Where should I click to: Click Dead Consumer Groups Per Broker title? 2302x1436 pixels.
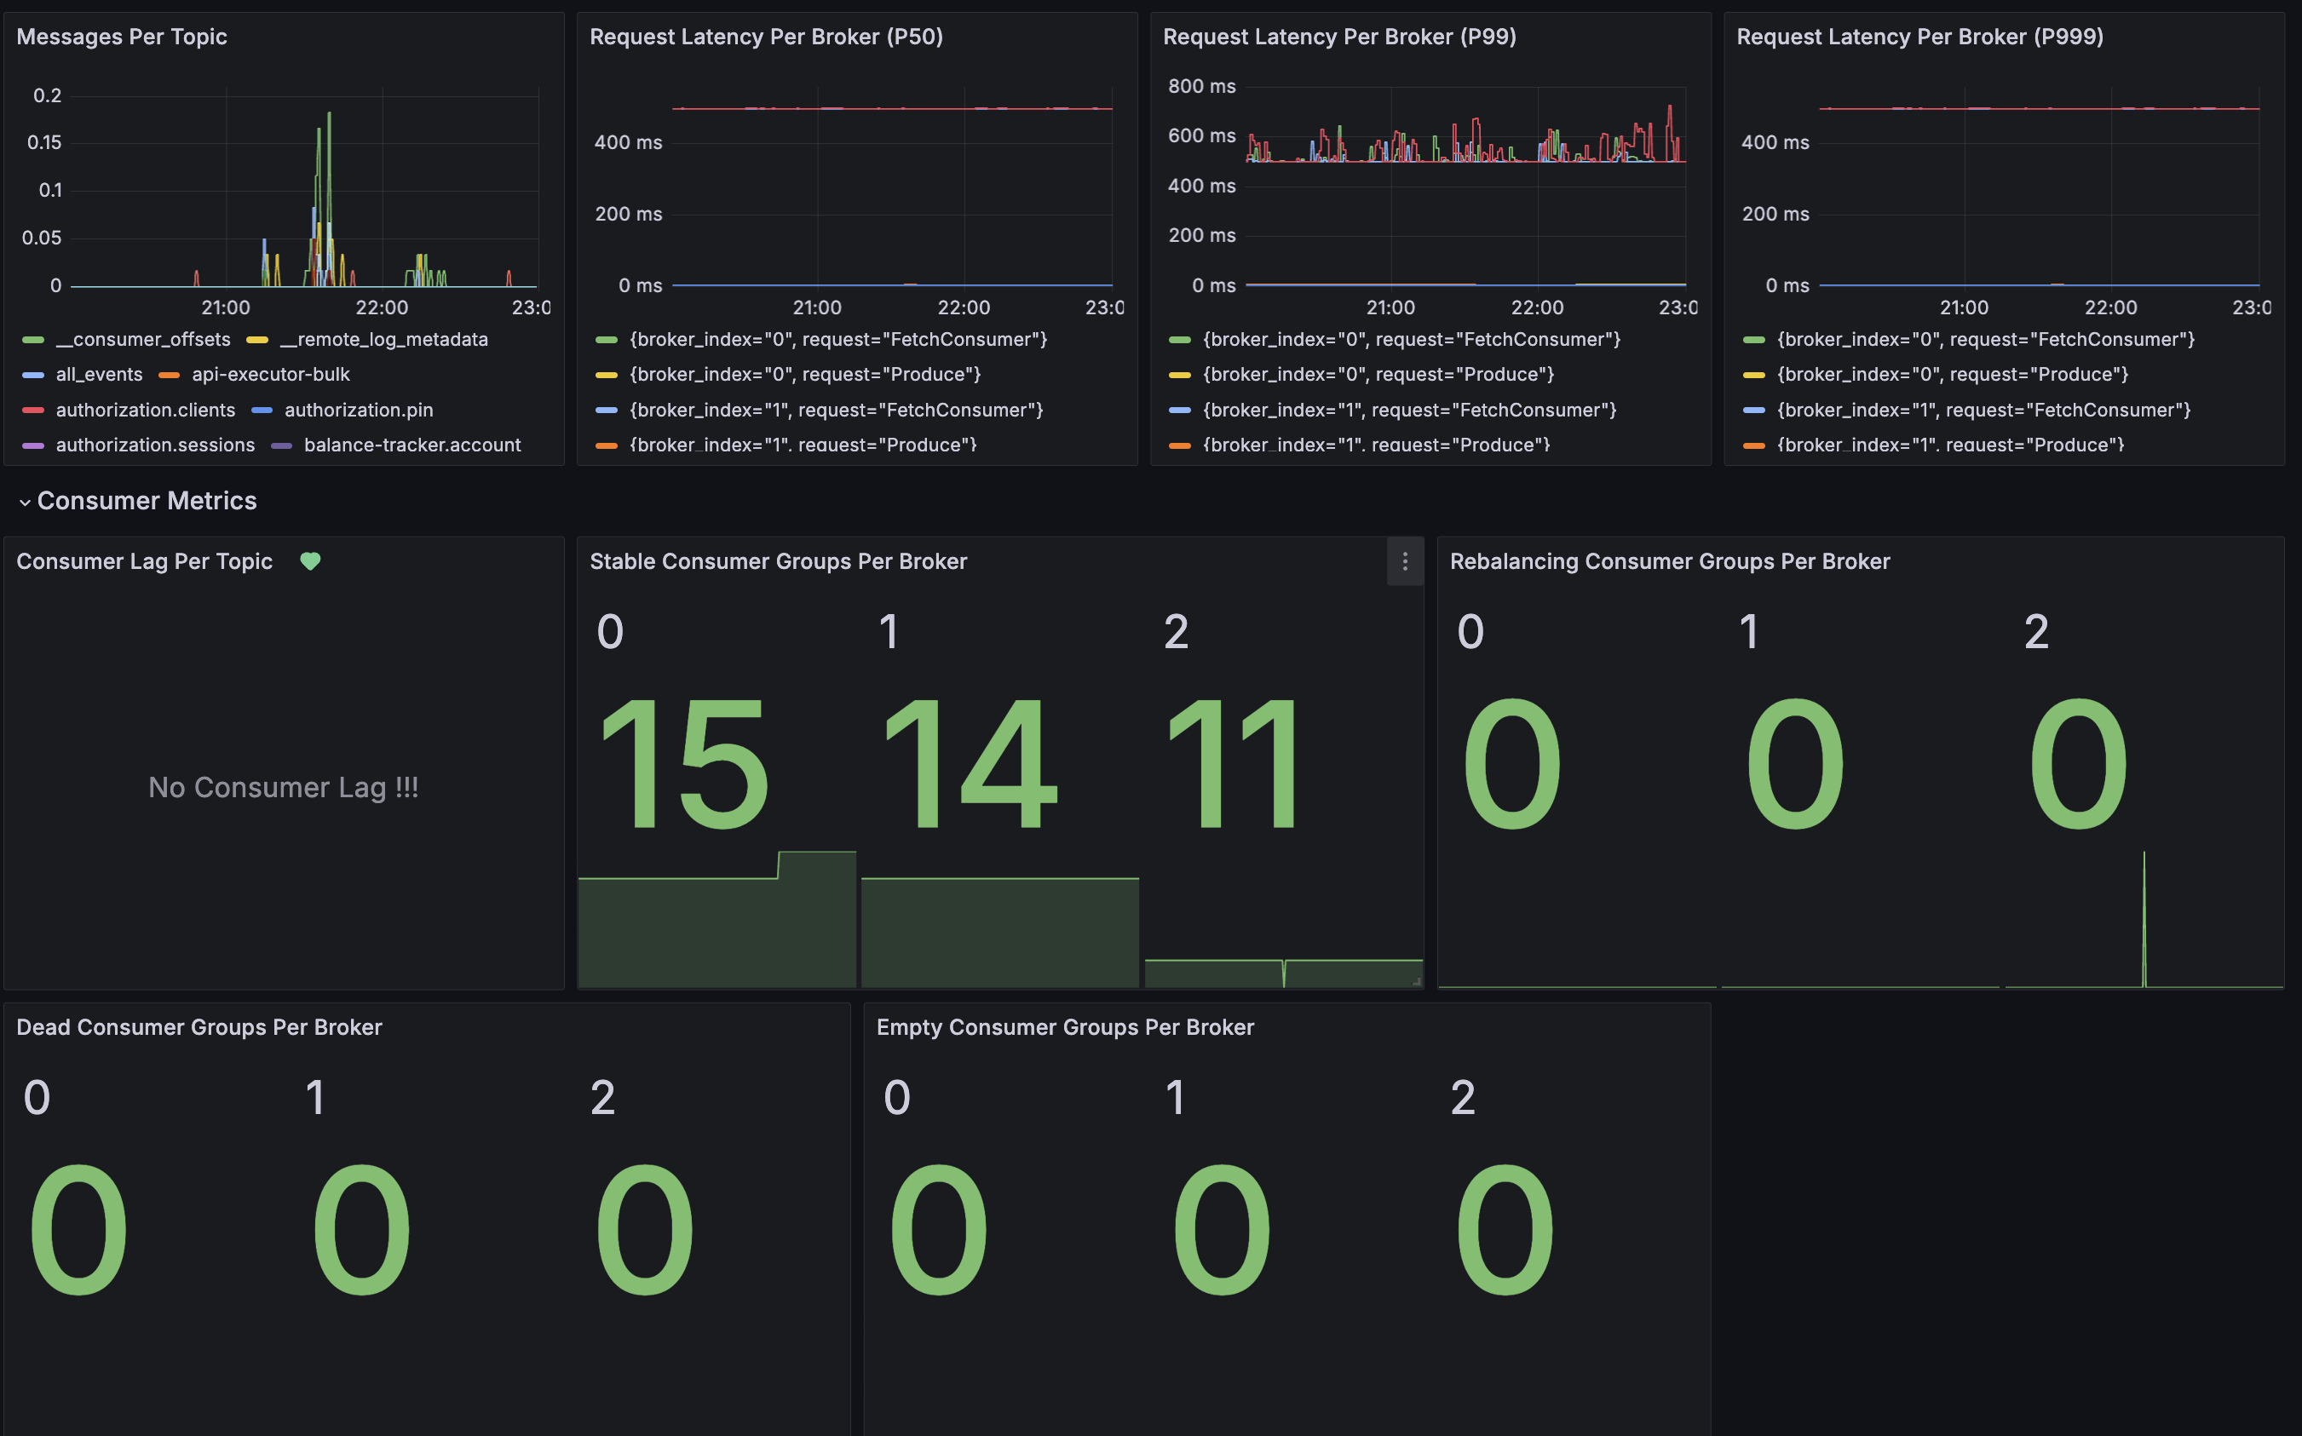coord(199,1026)
